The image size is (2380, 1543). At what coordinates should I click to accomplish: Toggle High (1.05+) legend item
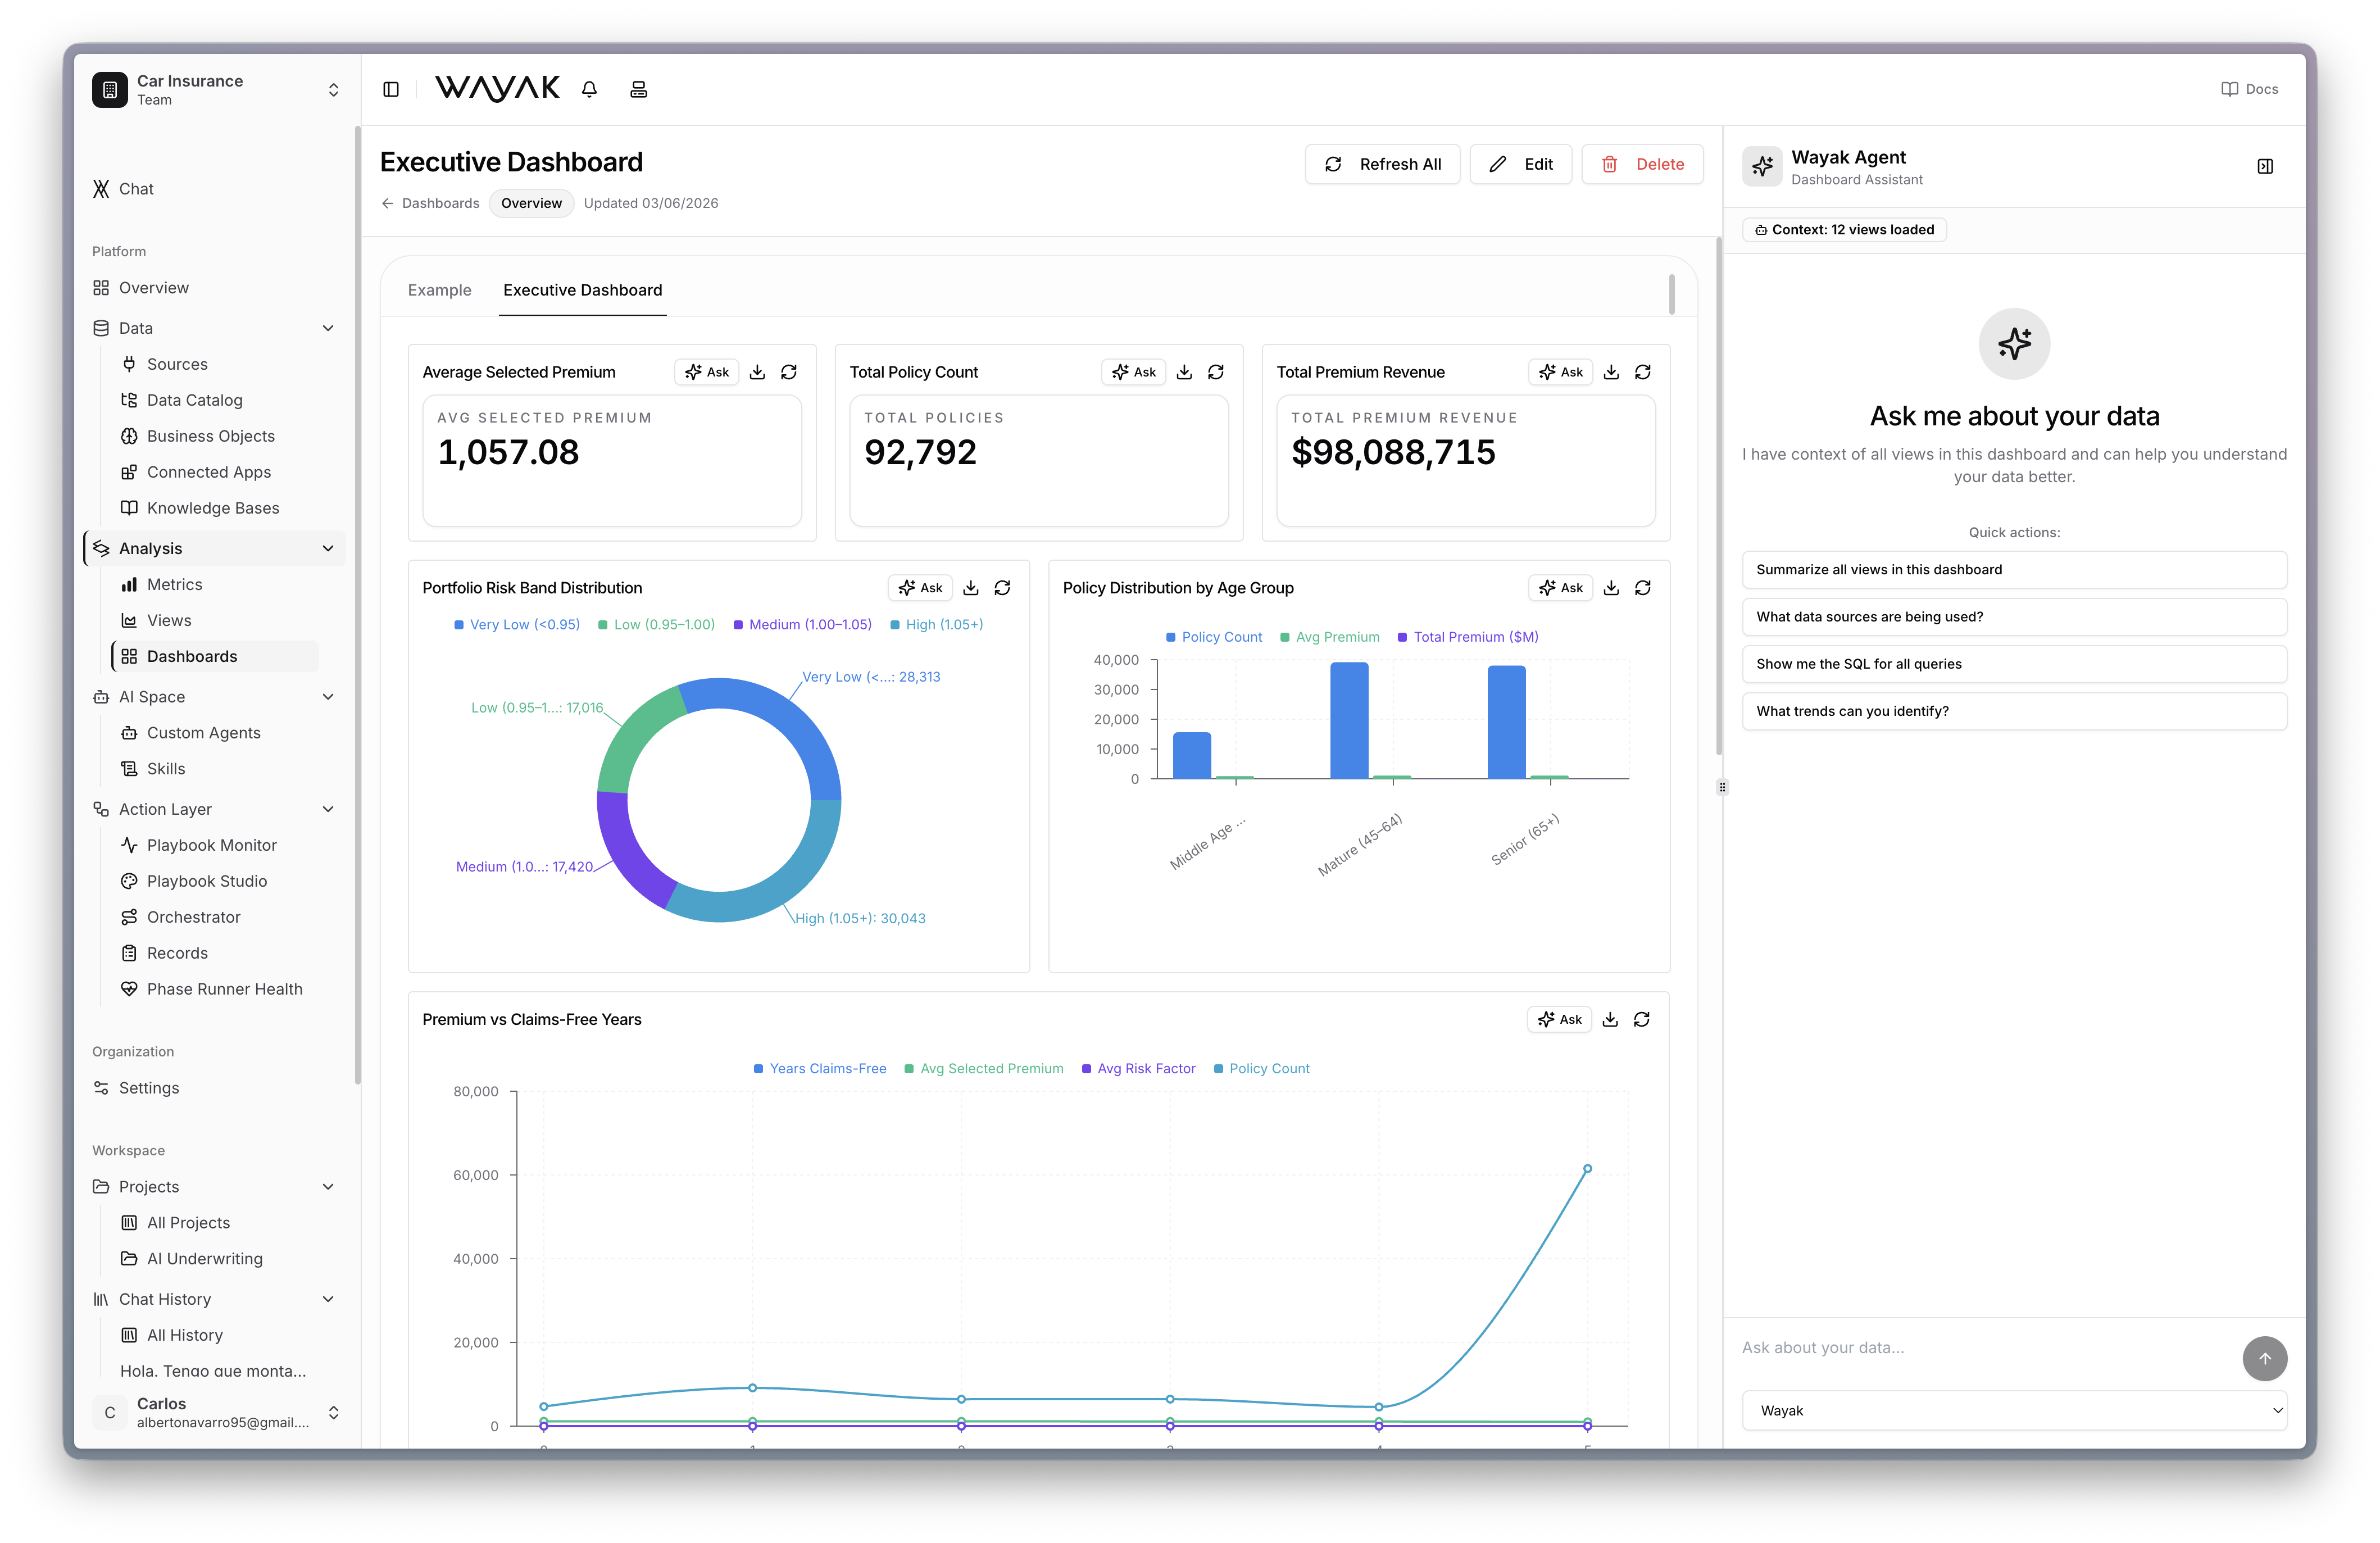(x=937, y=625)
